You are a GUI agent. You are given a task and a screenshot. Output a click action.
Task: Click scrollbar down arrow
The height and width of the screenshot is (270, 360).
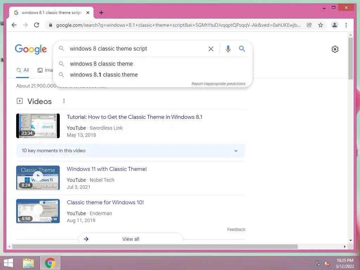(351, 240)
